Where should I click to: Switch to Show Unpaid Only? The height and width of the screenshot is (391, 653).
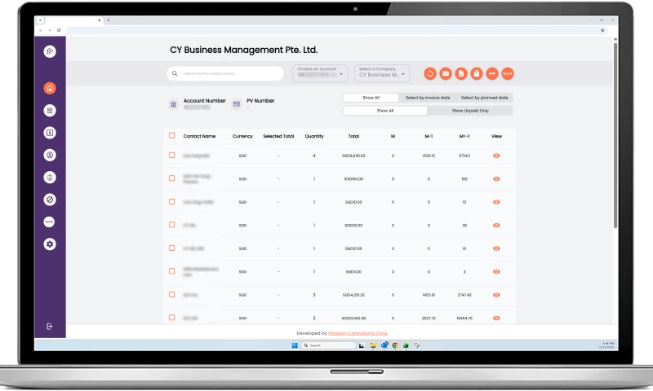coord(470,111)
